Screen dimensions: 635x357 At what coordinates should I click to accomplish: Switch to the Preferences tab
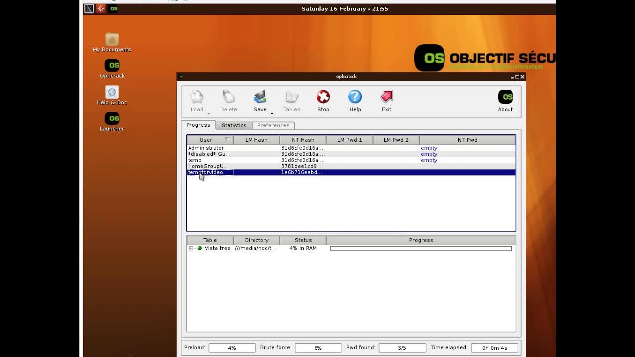point(273,126)
